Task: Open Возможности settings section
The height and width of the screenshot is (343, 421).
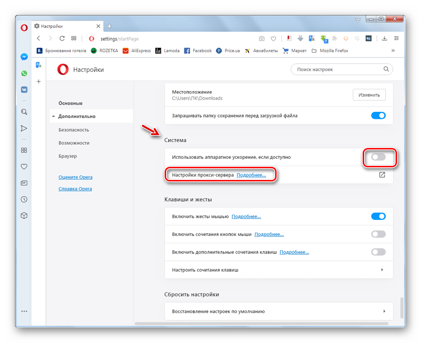Action: coord(74,143)
